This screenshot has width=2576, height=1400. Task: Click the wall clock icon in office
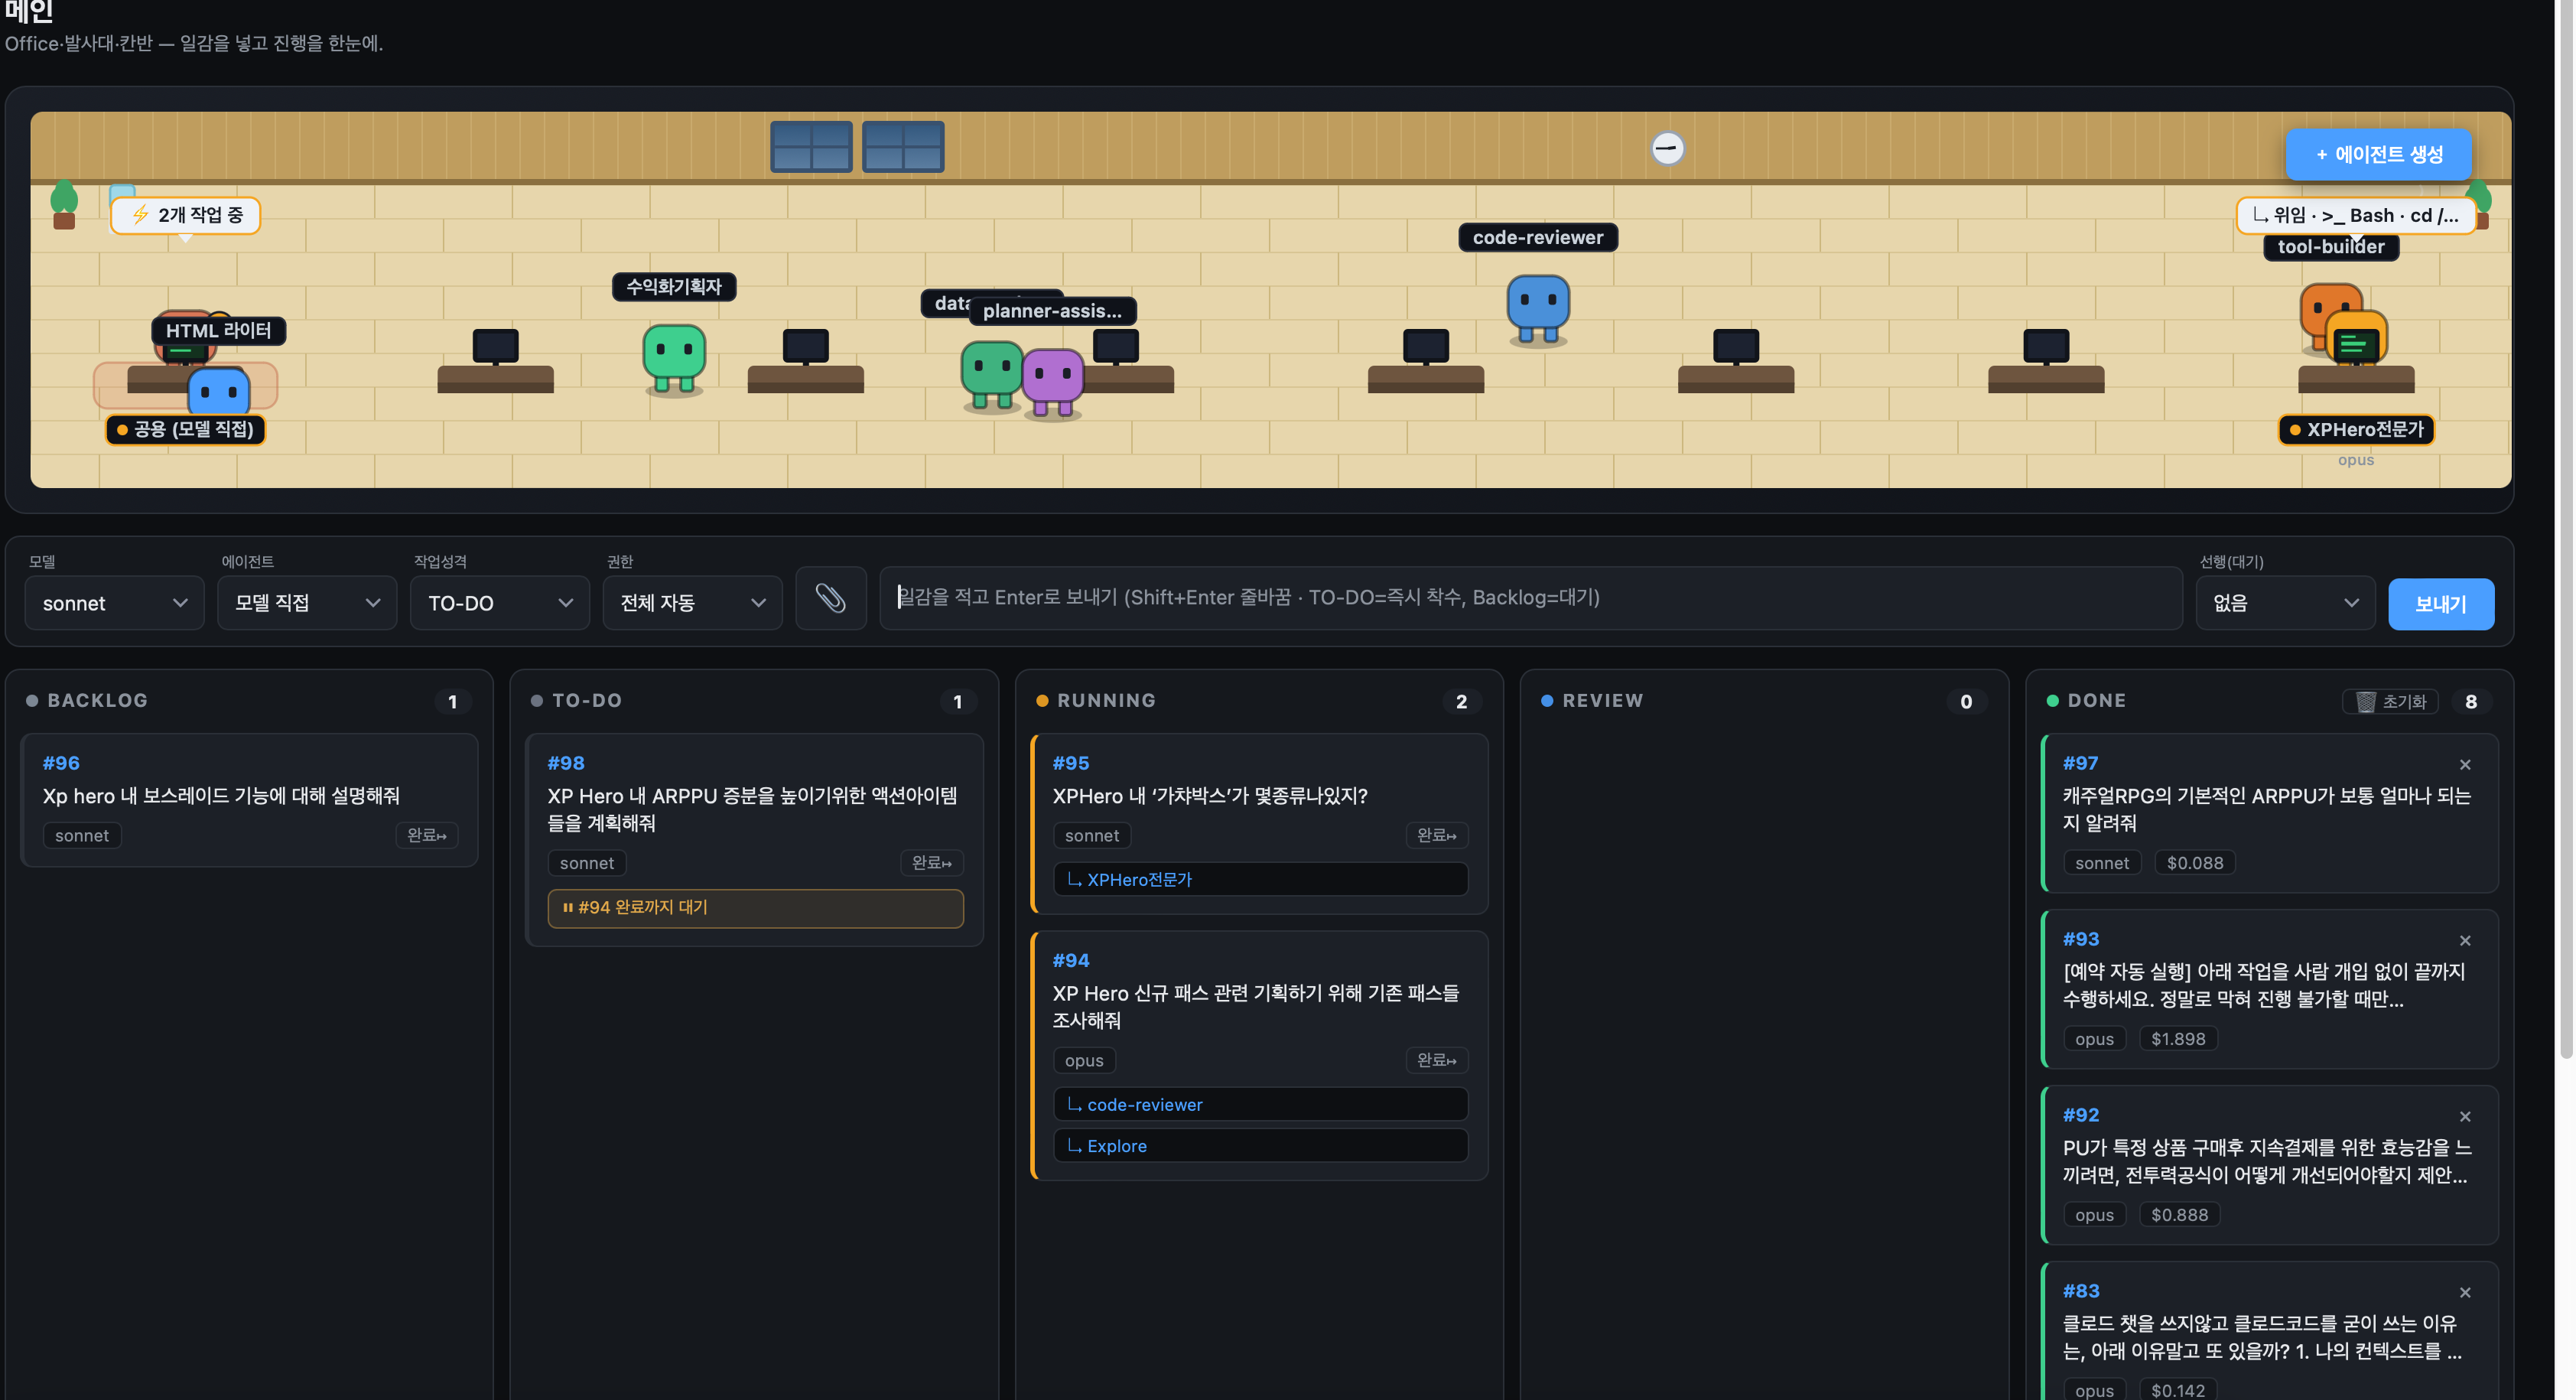pyautogui.click(x=1667, y=149)
